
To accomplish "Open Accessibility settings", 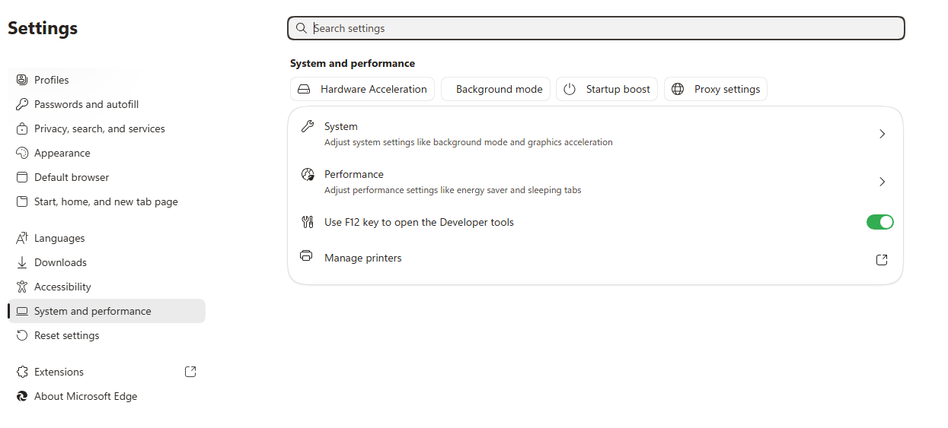I will 107,287.
